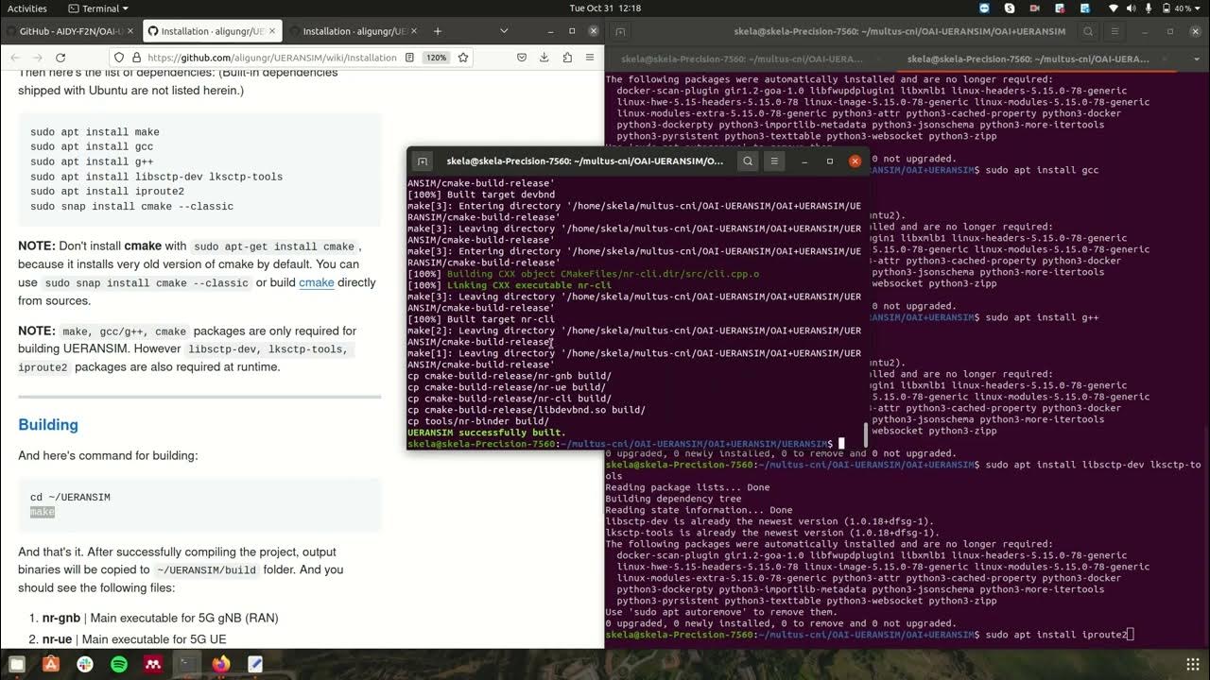Show site tracking protection shield info
Viewport: 1210px width, 680px height.
[118, 57]
